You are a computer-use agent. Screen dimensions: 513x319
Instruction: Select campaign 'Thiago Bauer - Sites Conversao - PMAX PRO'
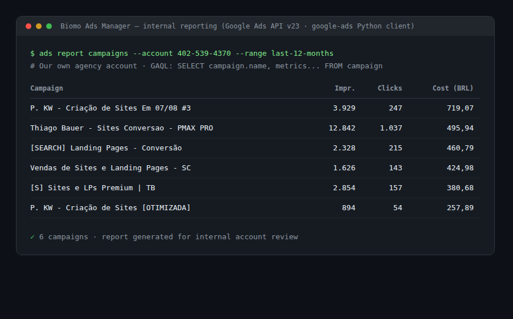click(121, 128)
